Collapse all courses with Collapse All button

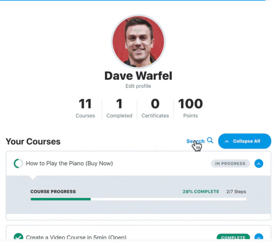245,141
